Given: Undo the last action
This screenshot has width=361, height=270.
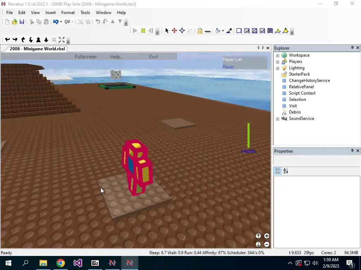Looking at the screenshot, I should [55, 21].
